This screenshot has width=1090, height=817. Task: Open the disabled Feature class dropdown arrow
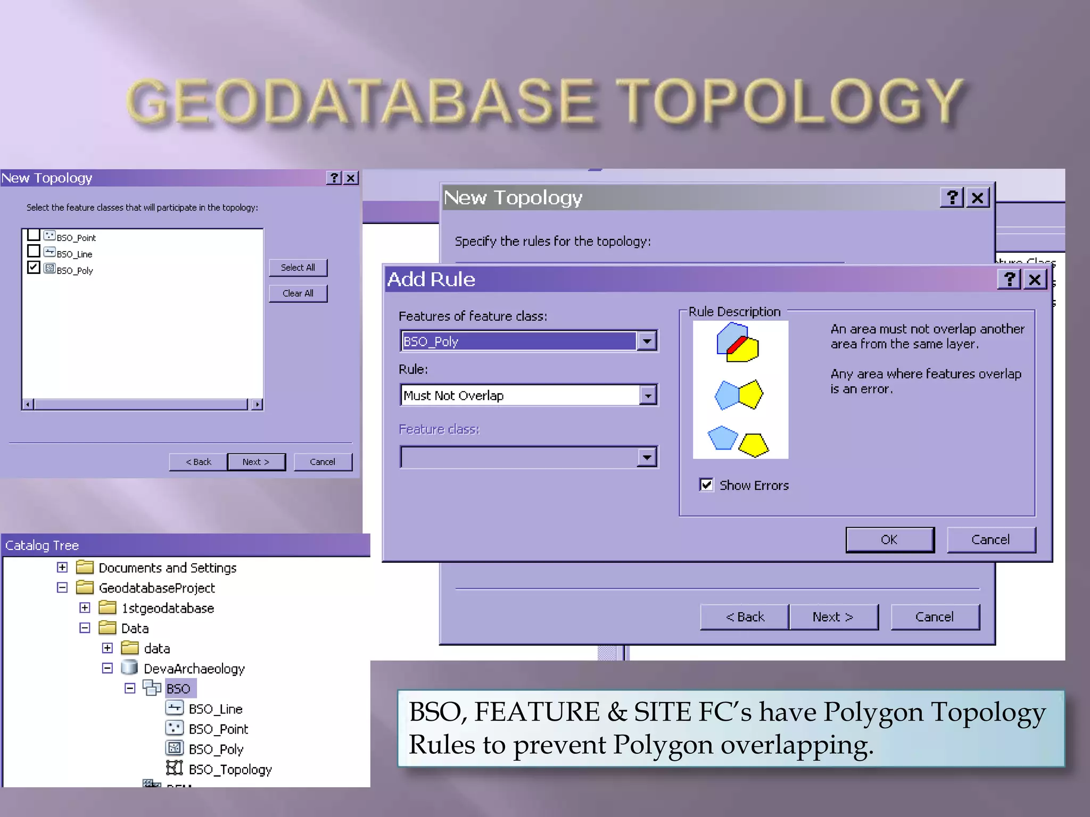tap(647, 457)
